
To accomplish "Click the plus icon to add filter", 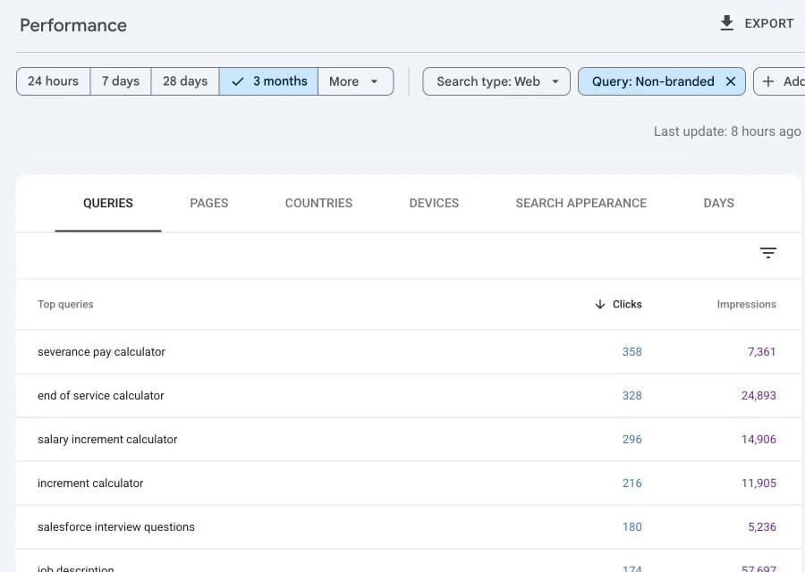I will [x=768, y=81].
